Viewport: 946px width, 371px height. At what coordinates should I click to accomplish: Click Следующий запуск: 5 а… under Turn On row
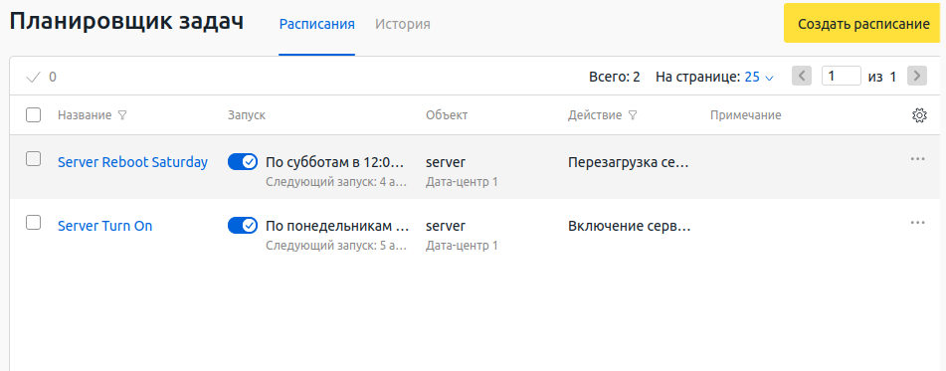pyautogui.click(x=336, y=245)
